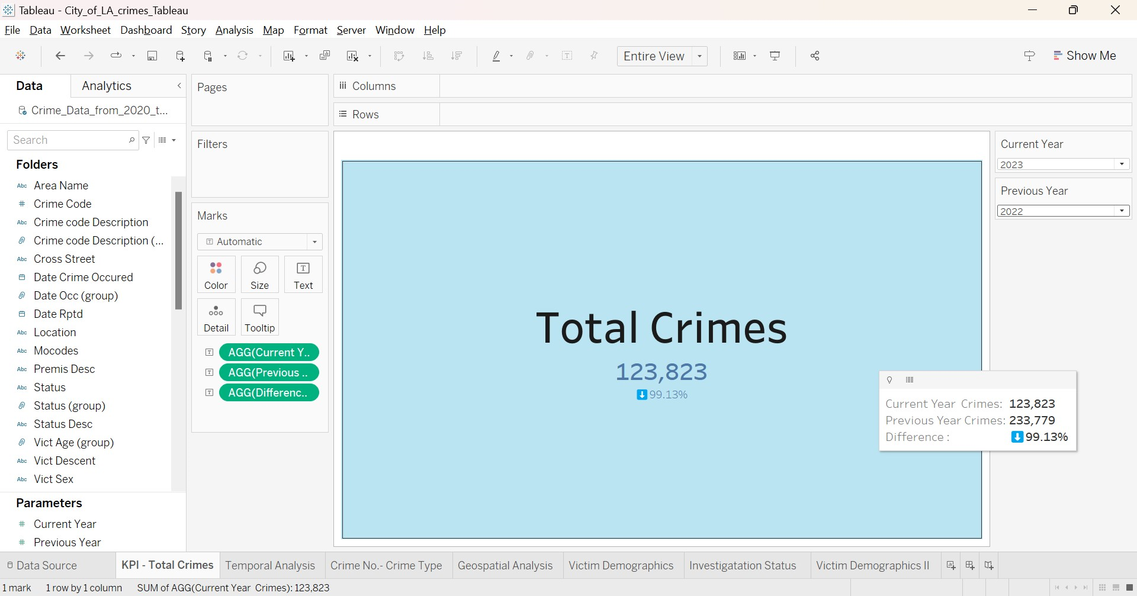Open the Size mark card
Screen dimensions: 1137x596
(259, 273)
